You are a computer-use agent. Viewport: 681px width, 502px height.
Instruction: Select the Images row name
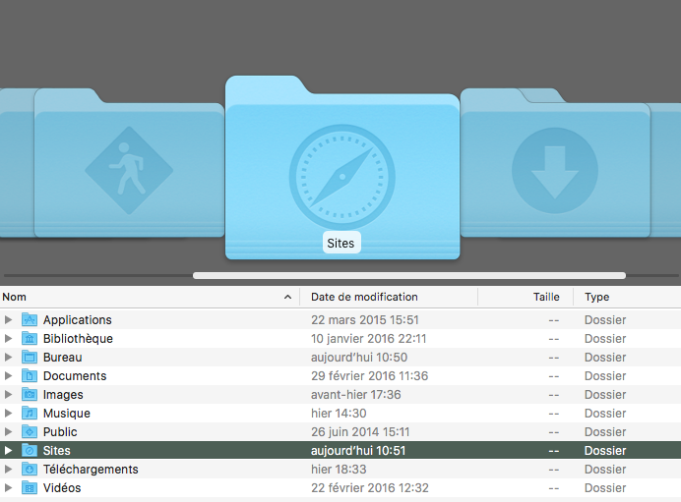click(x=63, y=395)
